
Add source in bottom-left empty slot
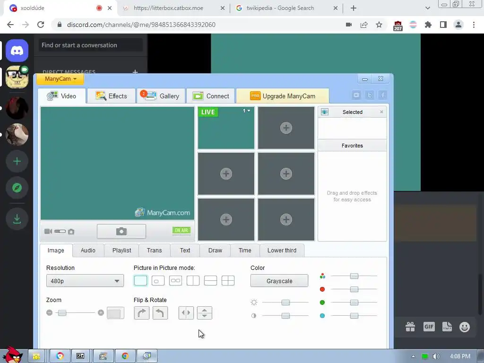226,219
